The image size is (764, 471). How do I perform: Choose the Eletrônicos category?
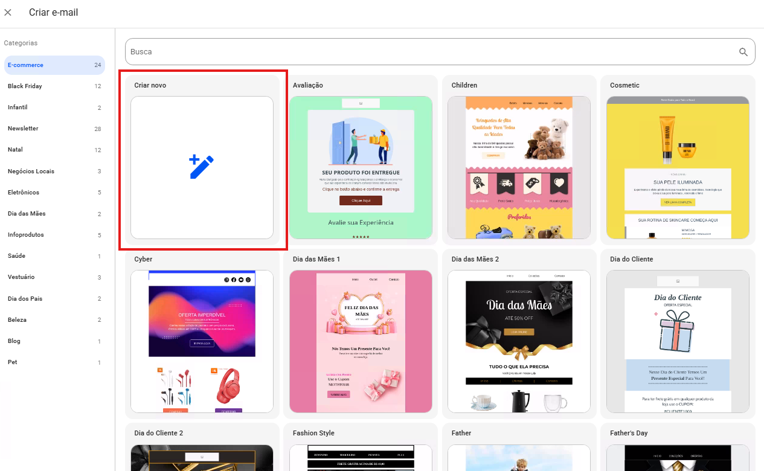click(x=54, y=193)
